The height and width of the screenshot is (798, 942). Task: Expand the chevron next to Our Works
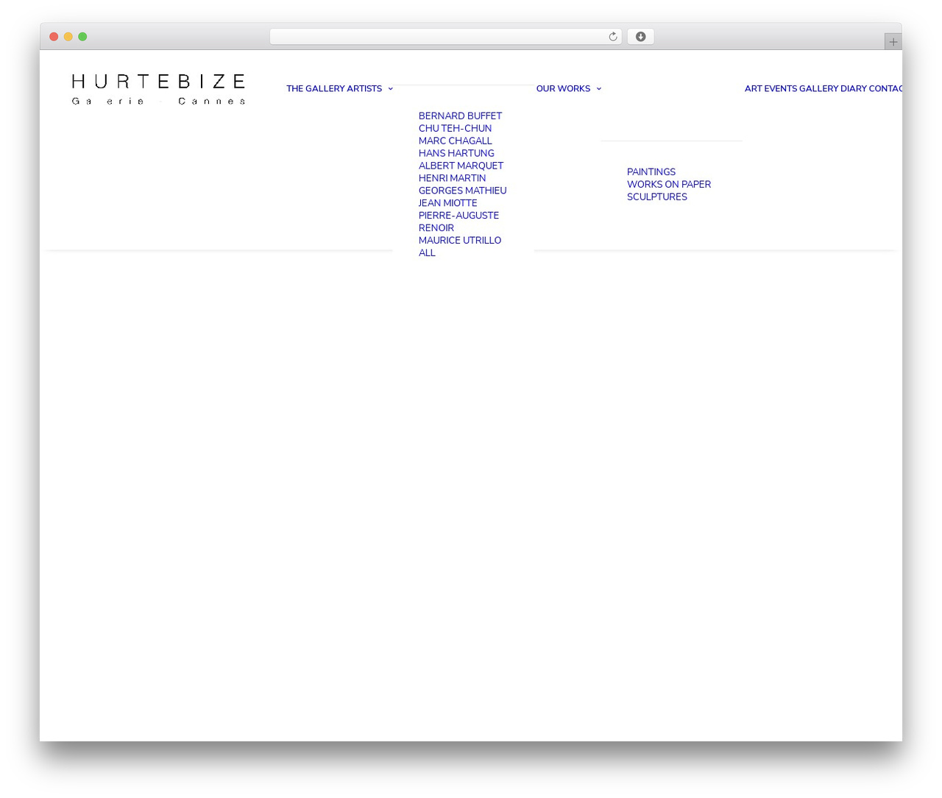pos(598,88)
